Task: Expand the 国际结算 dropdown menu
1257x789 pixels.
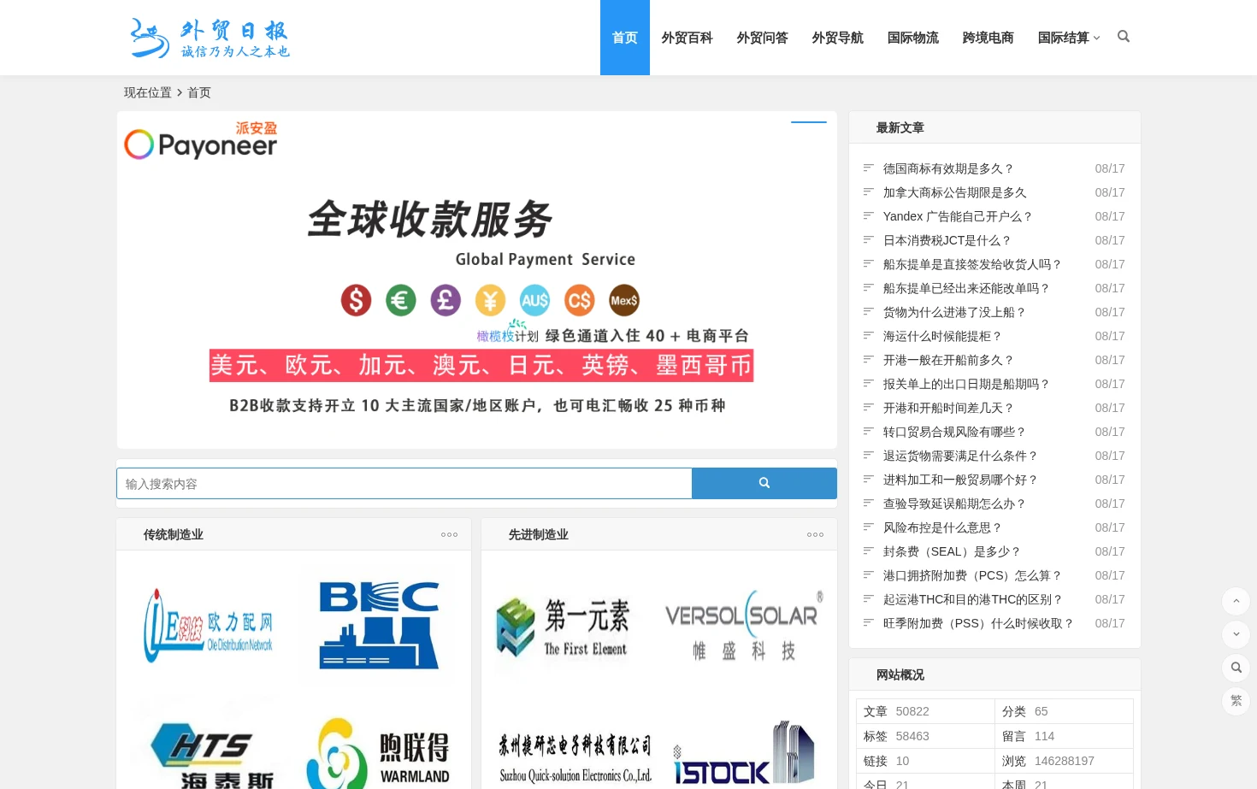Action: point(1069,38)
